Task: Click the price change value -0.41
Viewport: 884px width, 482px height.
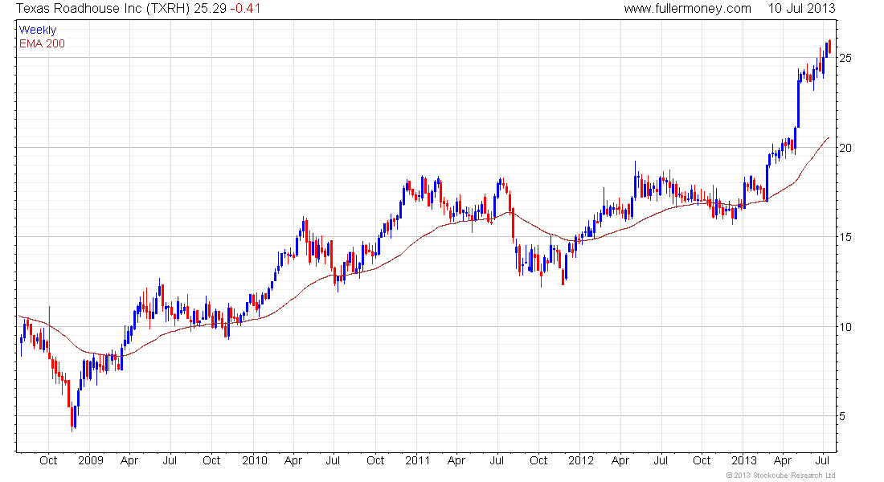Action: (x=245, y=9)
